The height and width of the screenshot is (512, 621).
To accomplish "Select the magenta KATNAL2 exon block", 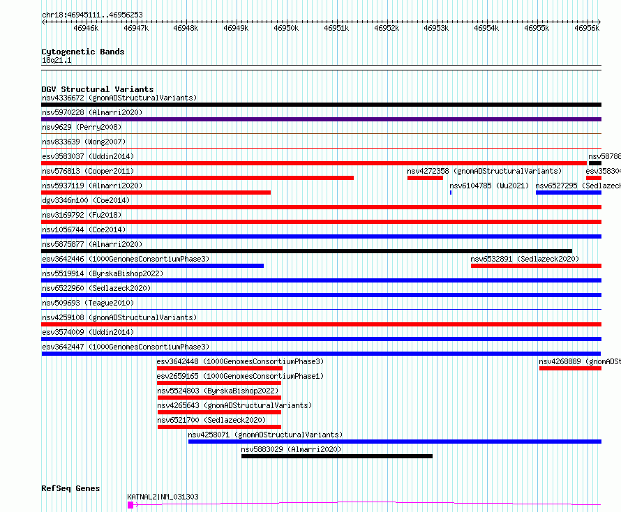I will click(x=130, y=505).
